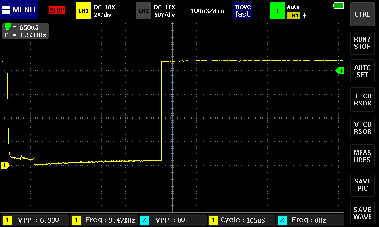
Task: Open the MENU button
Action: [19, 9]
